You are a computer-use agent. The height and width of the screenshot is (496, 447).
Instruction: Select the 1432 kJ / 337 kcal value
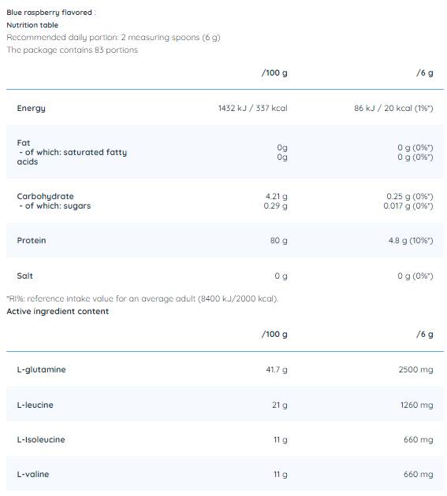253,108
